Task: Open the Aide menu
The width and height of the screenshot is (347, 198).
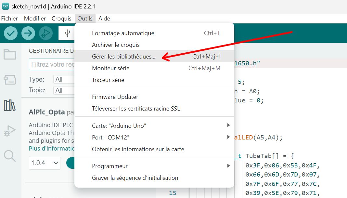Action: pos(104,19)
